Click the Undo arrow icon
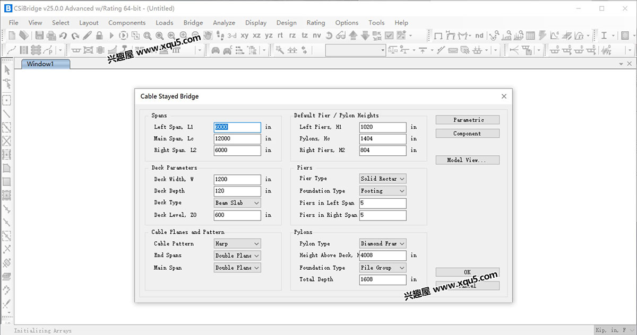Image resolution: width=637 pixels, height=335 pixels. (63, 36)
